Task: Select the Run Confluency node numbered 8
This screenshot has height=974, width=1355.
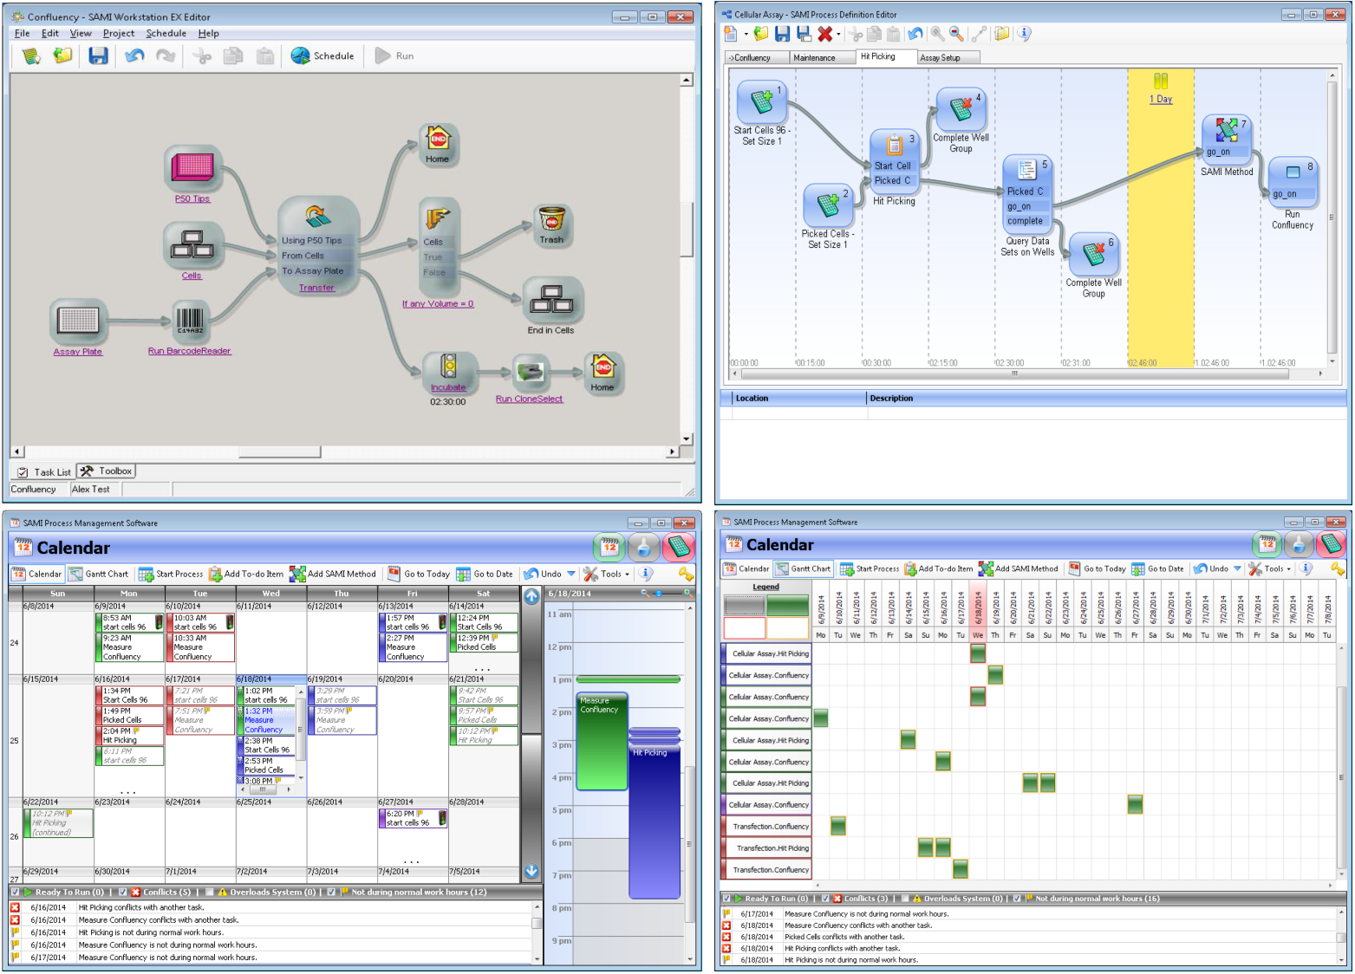Action: [1293, 180]
